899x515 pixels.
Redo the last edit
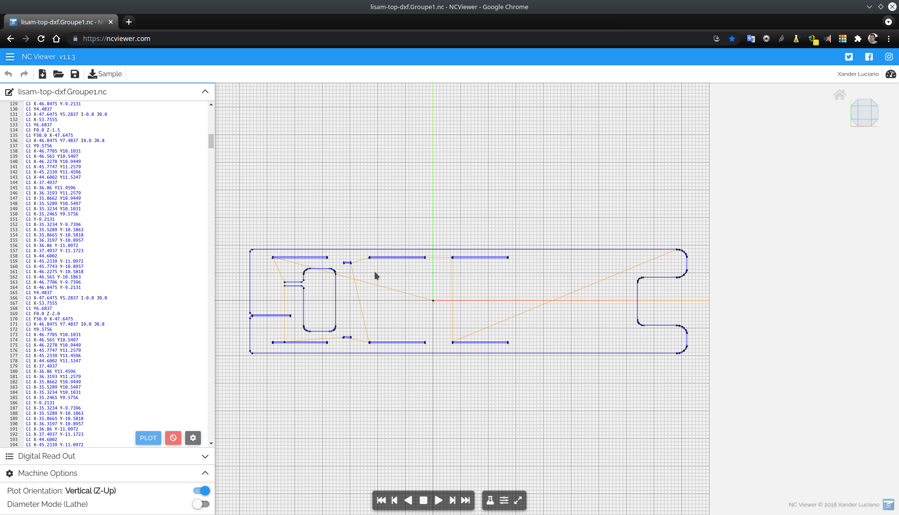[x=24, y=74]
